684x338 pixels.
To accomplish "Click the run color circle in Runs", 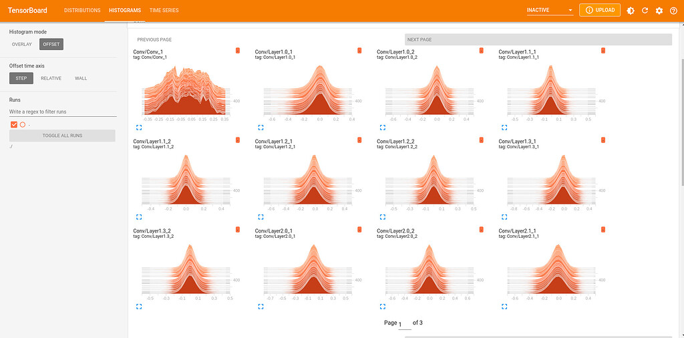I will (23, 125).
